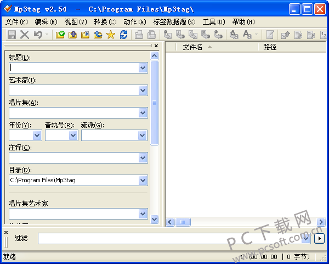This screenshot has width=329, height=264.
Task: Click the Open playlist folder icon
Action: click(x=85, y=35)
